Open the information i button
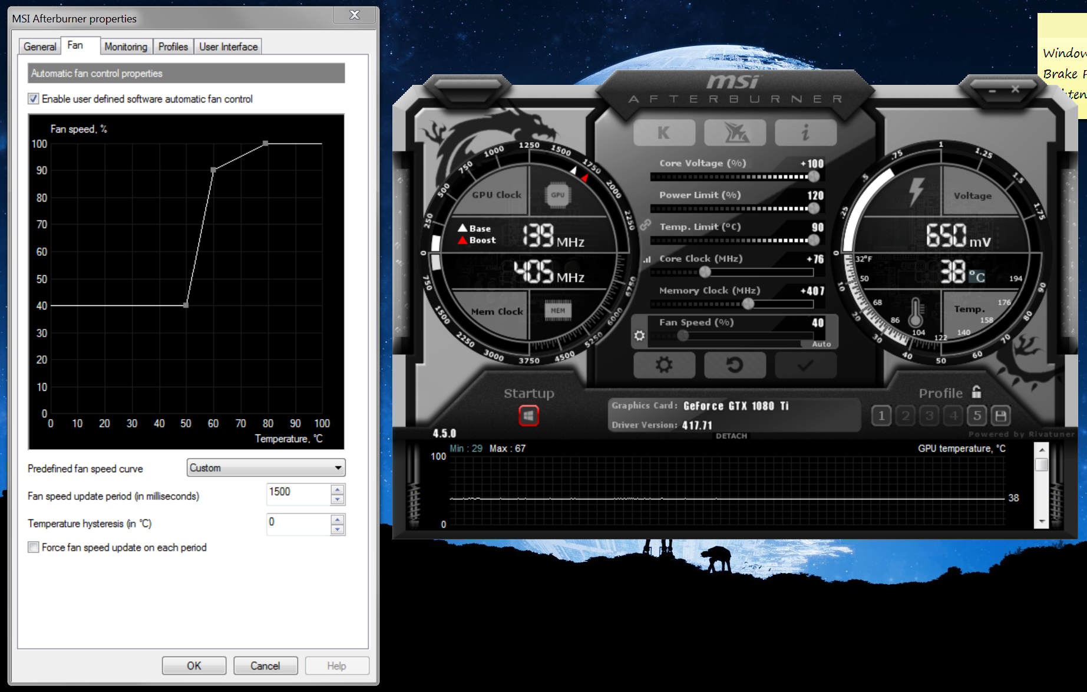The image size is (1087, 692). point(805,133)
